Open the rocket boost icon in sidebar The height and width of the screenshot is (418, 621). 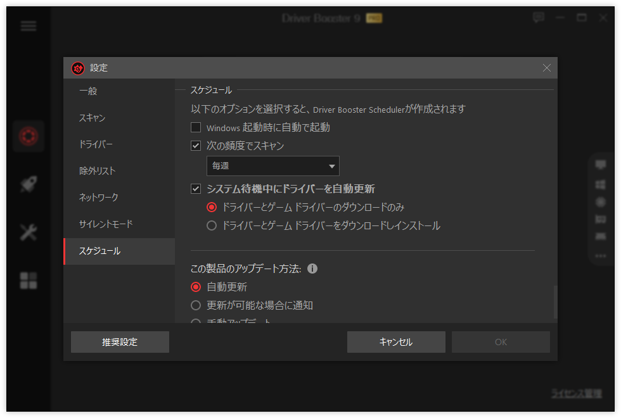(x=29, y=184)
